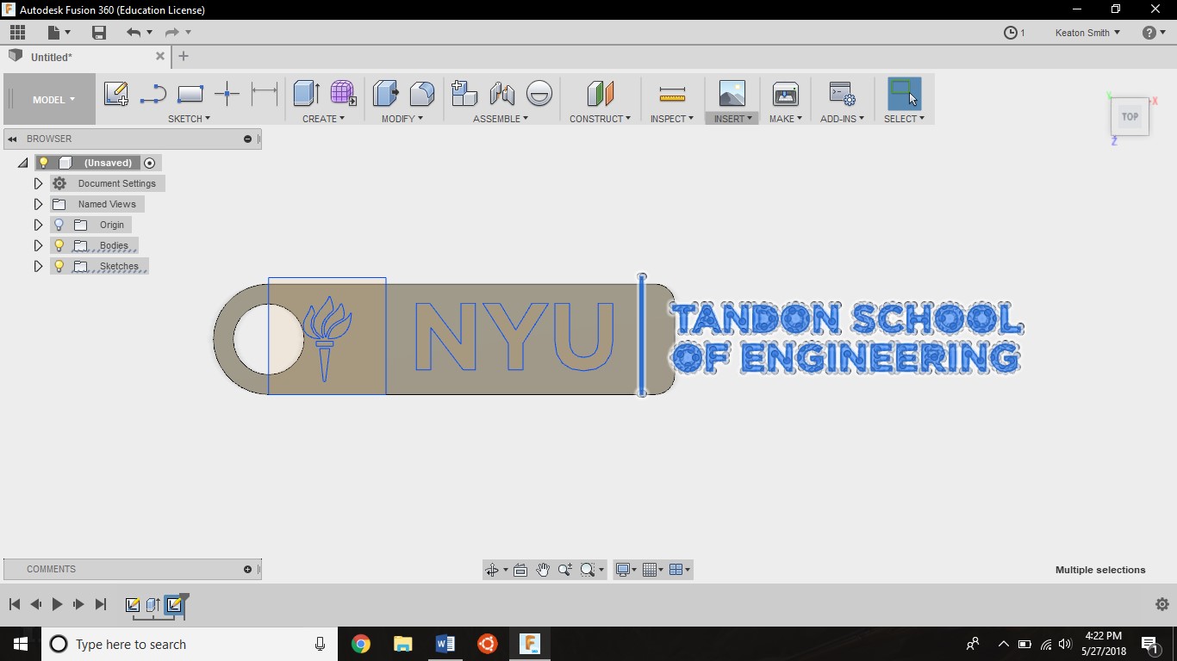Open the CREATE menu
This screenshot has height=661, width=1177.
[323, 119]
